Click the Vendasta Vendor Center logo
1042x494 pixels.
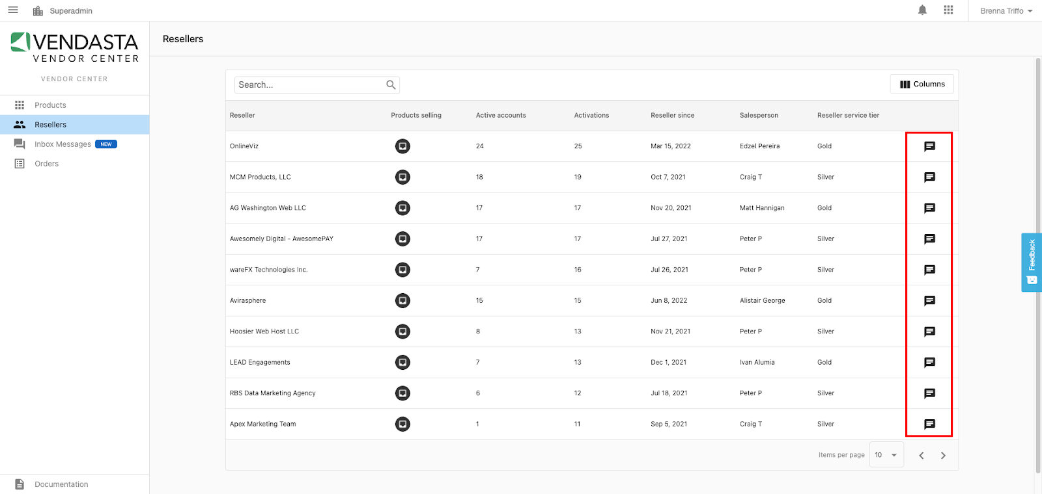(74, 48)
